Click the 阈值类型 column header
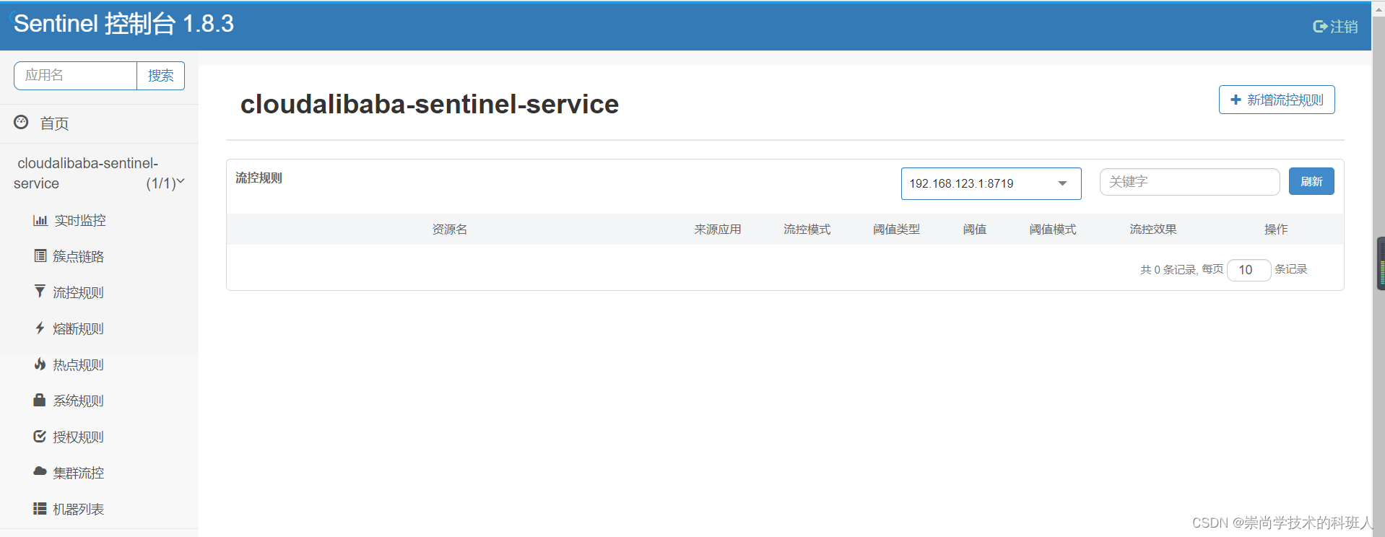1385x537 pixels. tap(896, 229)
